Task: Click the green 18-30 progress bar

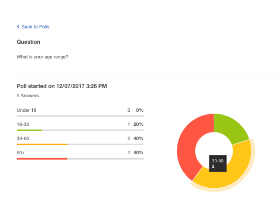Action: 29,130
